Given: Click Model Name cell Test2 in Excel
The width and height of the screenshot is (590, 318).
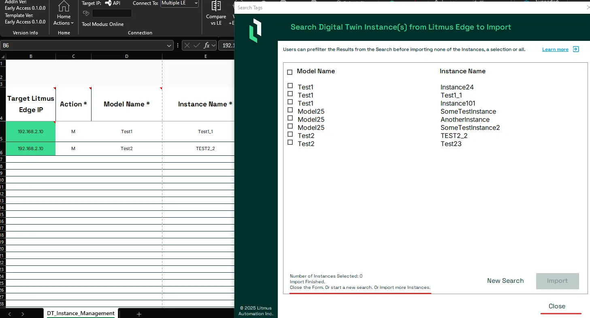Looking at the screenshot, I should coord(127,148).
